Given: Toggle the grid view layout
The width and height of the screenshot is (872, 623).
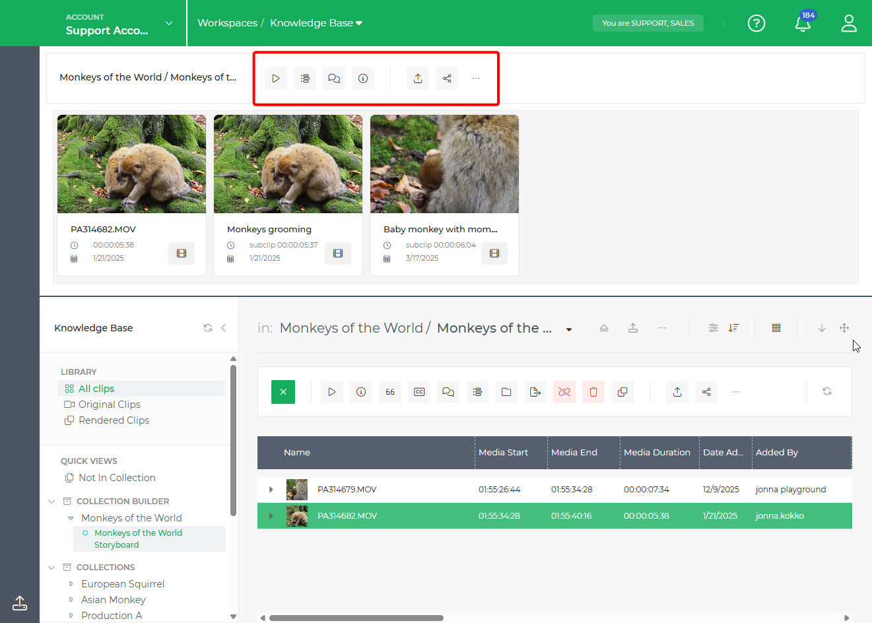Looking at the screenshot, I should 776,327.
